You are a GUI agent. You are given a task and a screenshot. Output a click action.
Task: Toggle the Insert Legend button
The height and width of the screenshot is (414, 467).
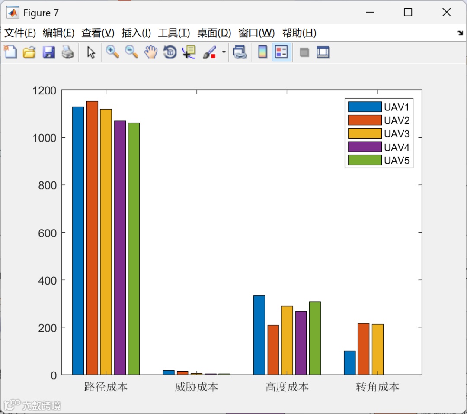click(x=281, y=52)
